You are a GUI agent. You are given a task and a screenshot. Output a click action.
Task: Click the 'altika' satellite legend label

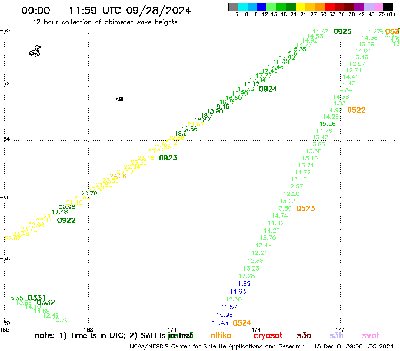pyautogui.click(x=221, y=335)
